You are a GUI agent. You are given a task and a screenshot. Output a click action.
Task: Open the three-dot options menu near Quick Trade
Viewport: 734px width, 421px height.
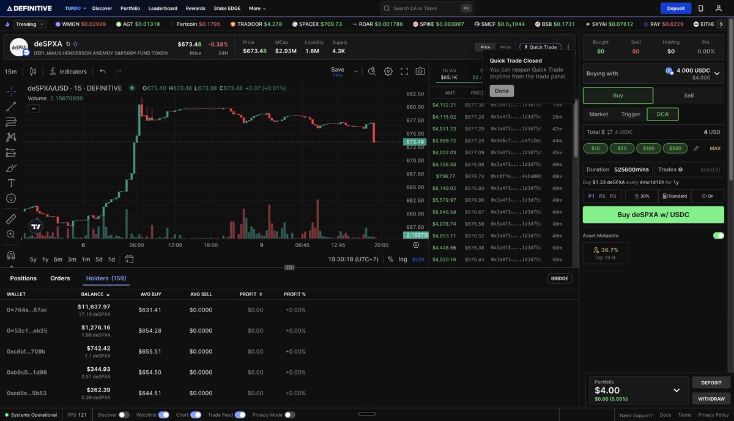click(x=568, y=47)
